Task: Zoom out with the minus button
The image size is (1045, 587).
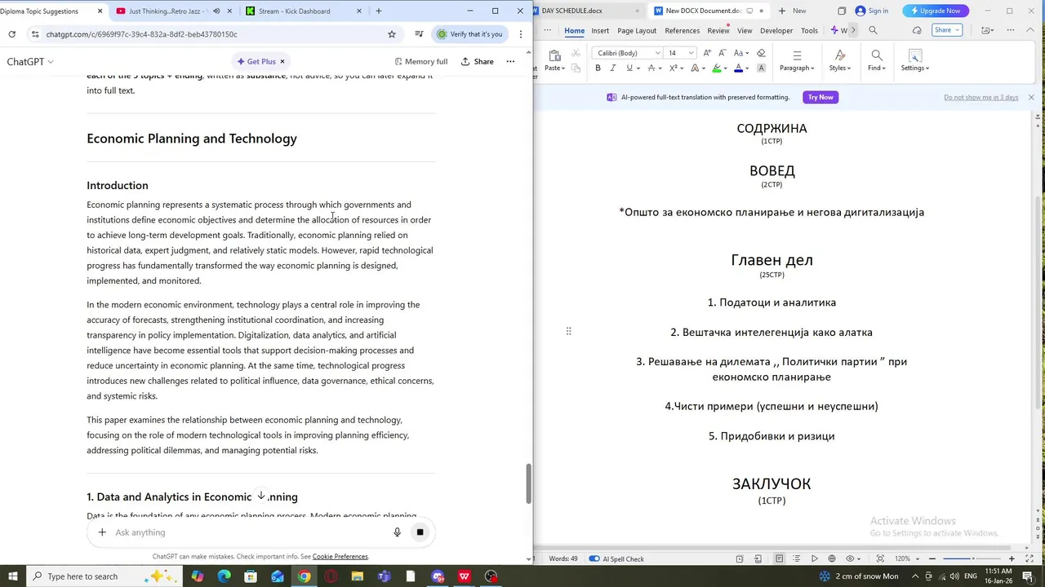Action: [x=932, y=558]
